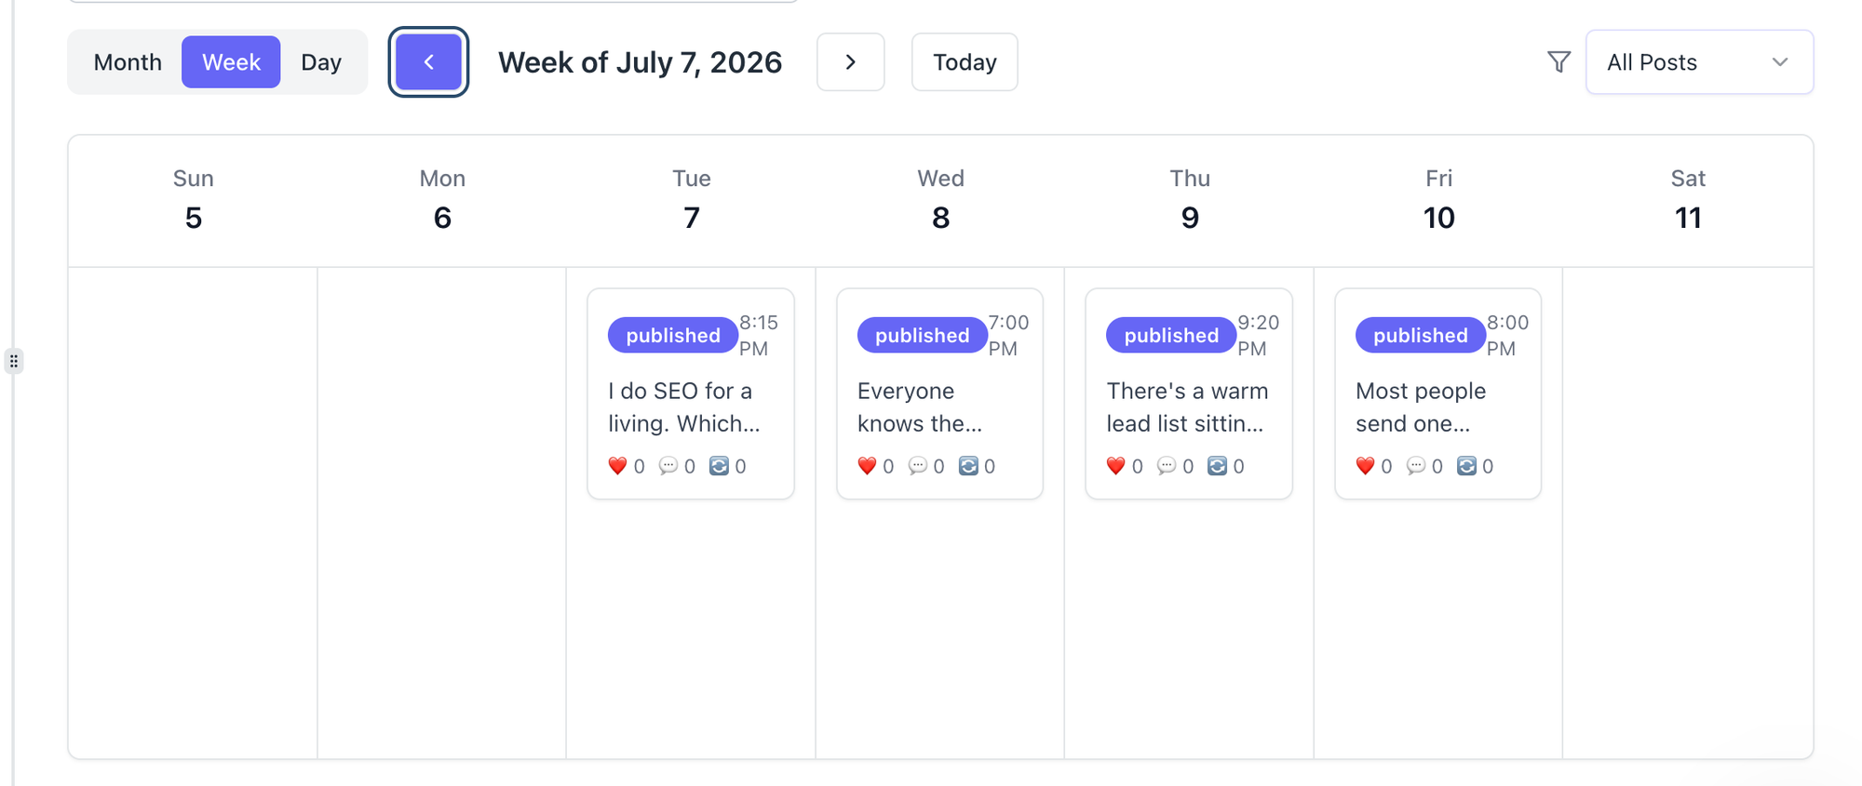1862x786 pixels.
Task: Click the heart icon on Friday's post
Action: point(1365,466)
